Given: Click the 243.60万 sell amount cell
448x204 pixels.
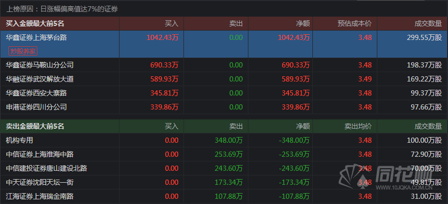Looking at the screenshot, I should (229, 168).
